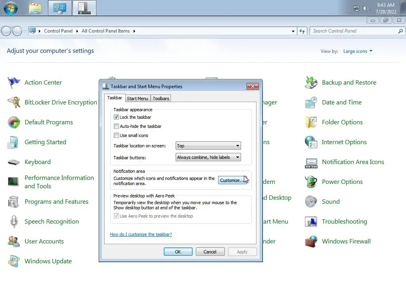Open Programs and Features icon
This screenshot has height=305, width=406.
(x=13, y=202)
